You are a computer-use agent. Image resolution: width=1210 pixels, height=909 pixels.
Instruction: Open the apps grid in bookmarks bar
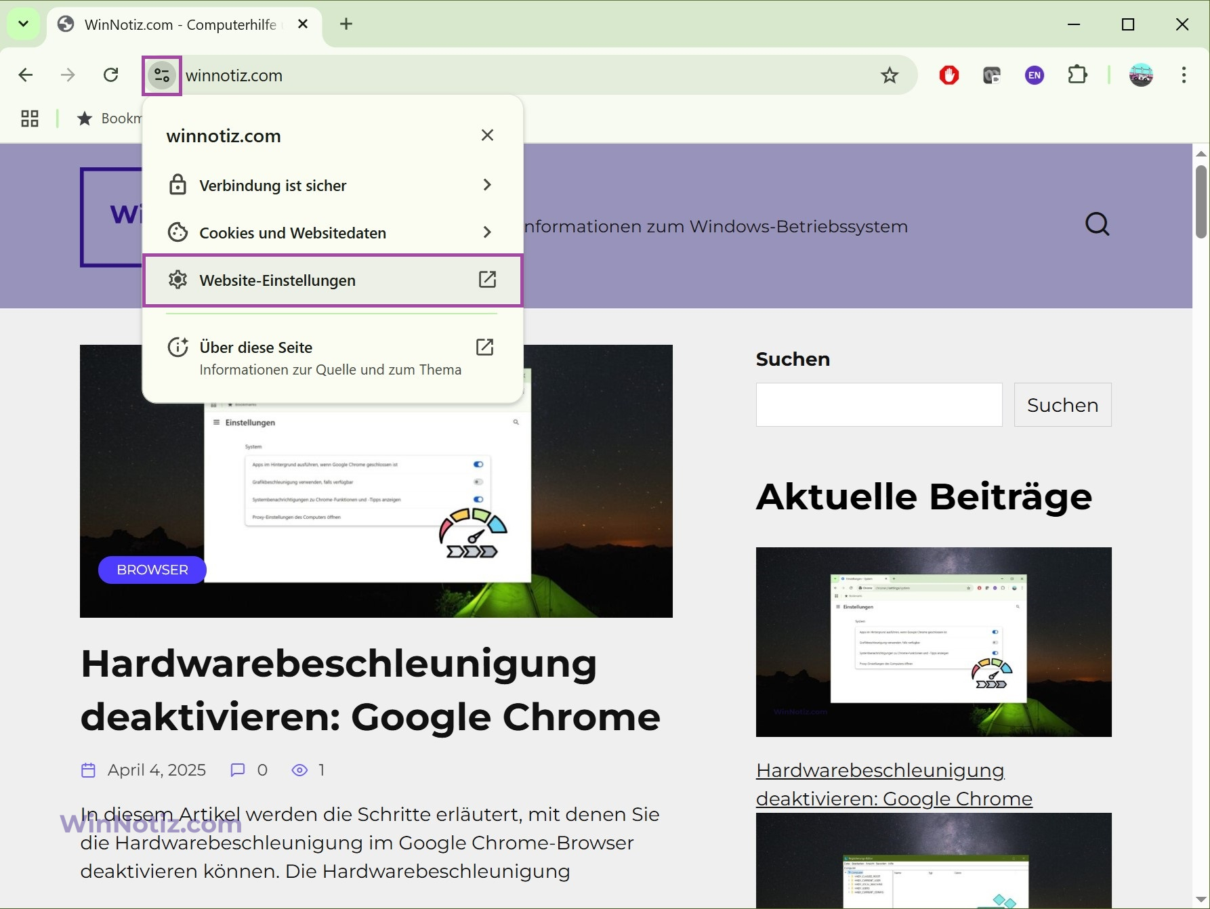30,119
